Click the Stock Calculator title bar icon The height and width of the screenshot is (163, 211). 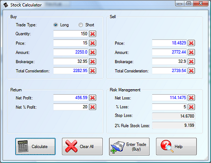tap(6, 5)
